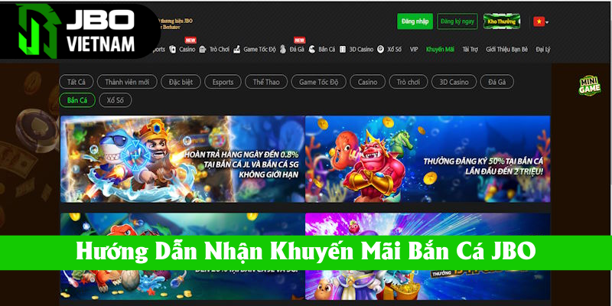
Task: Open the Thưởng đăng ký 50% promotion banner
Action: click(428, 159)
